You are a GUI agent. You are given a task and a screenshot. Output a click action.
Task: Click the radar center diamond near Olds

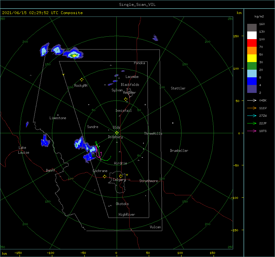[x=117, y=133]
